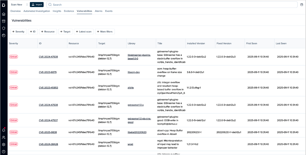Switch to the Alarms tab
The height and width of the screenshot is (155, 306).
coord(99,11)
